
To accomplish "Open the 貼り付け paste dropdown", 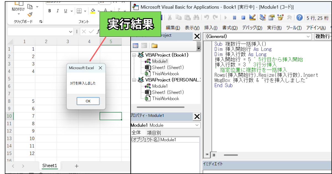I will click(19, 14).
